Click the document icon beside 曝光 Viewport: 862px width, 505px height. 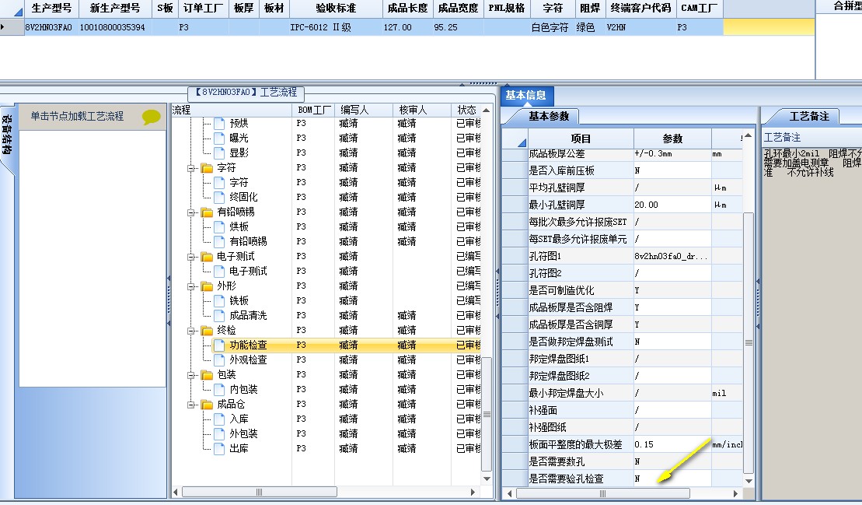coord(219,138)
